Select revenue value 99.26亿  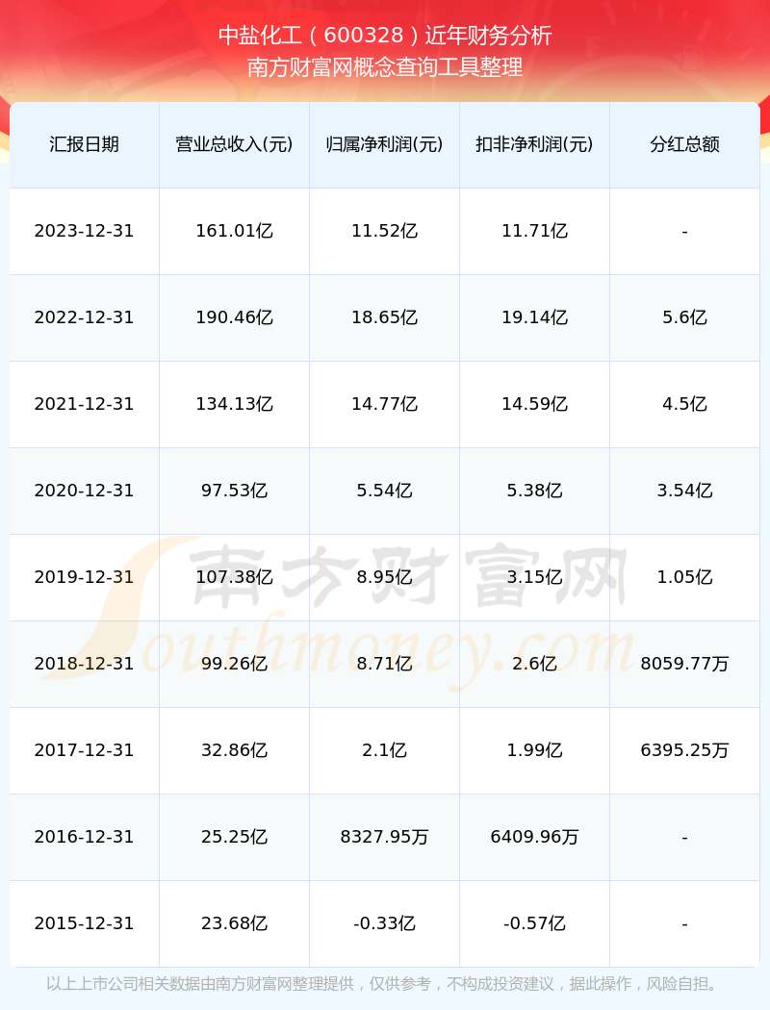234,664
